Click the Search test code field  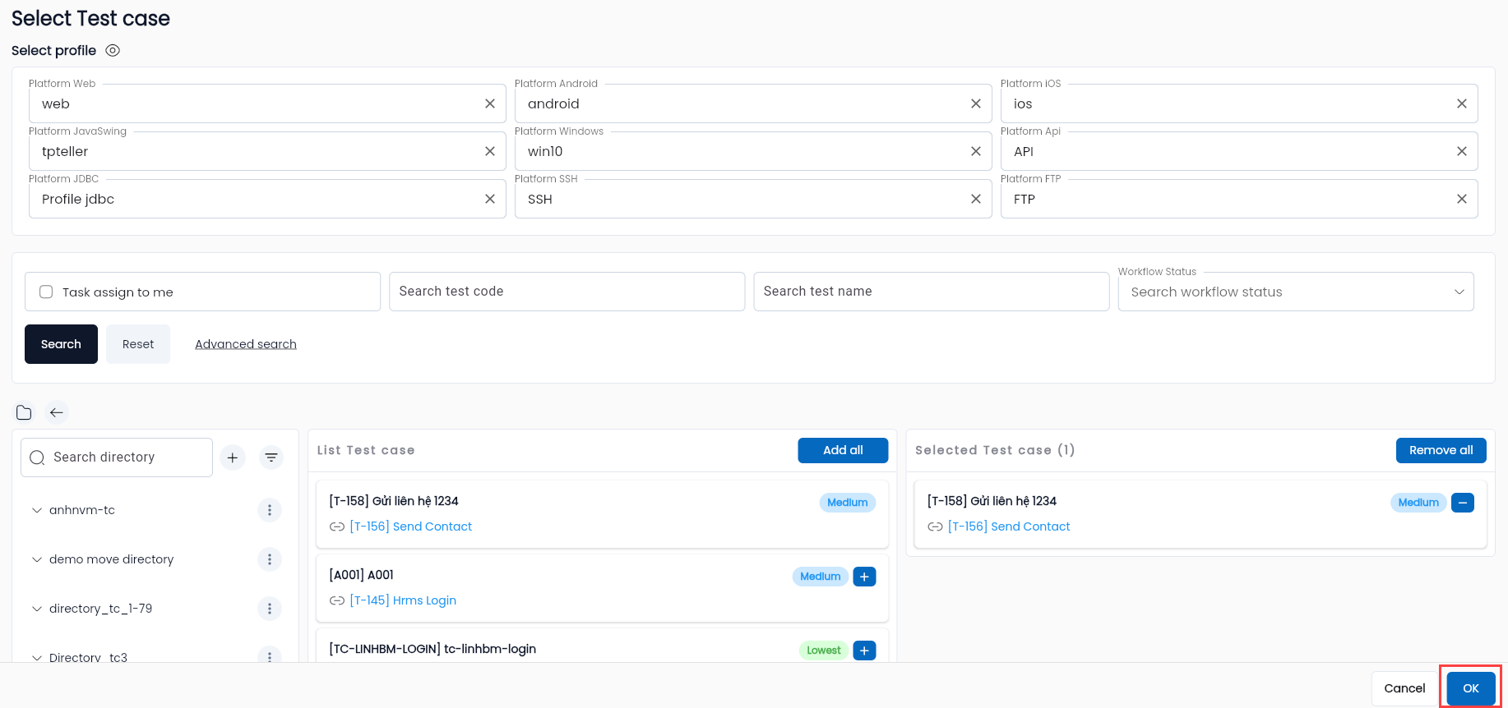coord(567,292)
